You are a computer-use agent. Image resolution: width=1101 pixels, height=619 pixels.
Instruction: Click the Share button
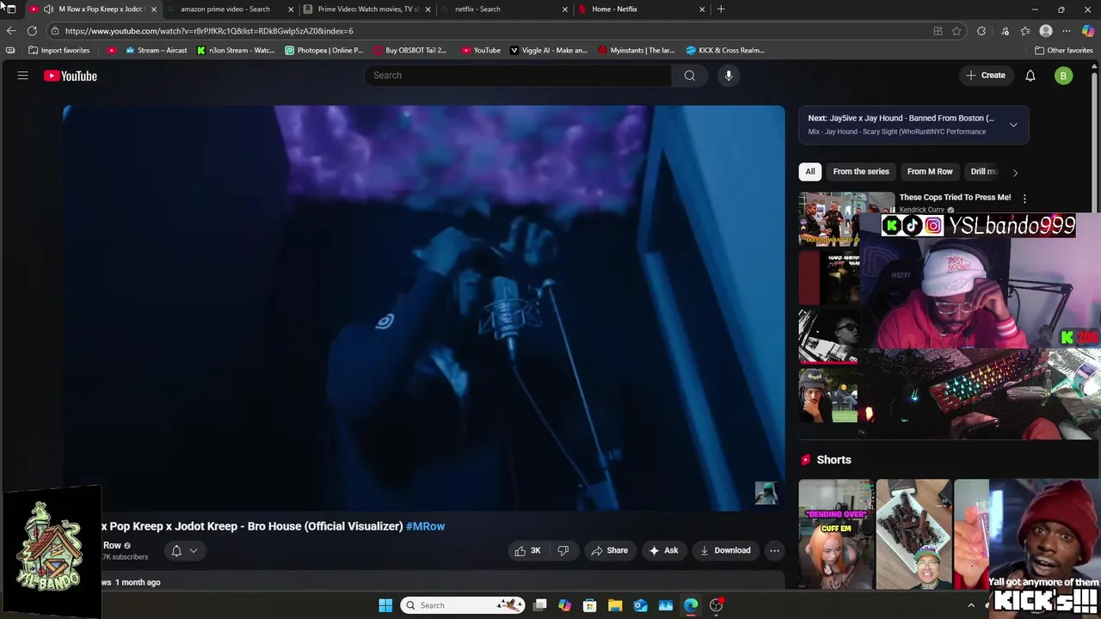tap(609, 550)
